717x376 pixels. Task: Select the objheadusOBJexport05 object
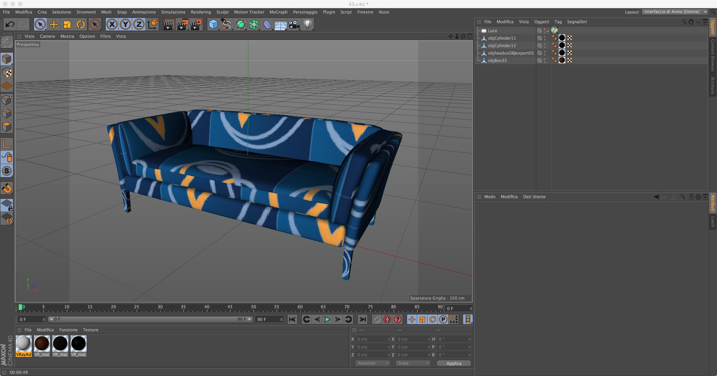coord(510,53)
